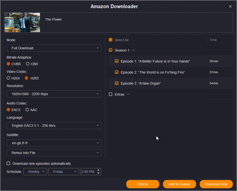Open the Weekly schedule dropdown
Viewport: 237px width, 191px height.
(x=35, y=172)
